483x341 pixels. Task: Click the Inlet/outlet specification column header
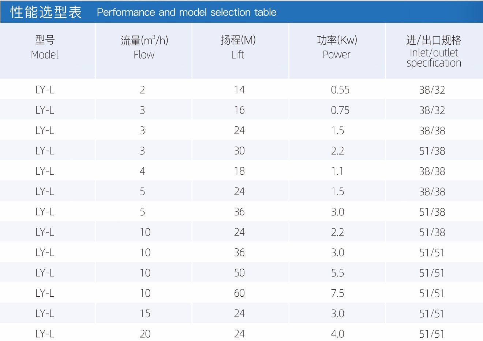click(434, 51)
